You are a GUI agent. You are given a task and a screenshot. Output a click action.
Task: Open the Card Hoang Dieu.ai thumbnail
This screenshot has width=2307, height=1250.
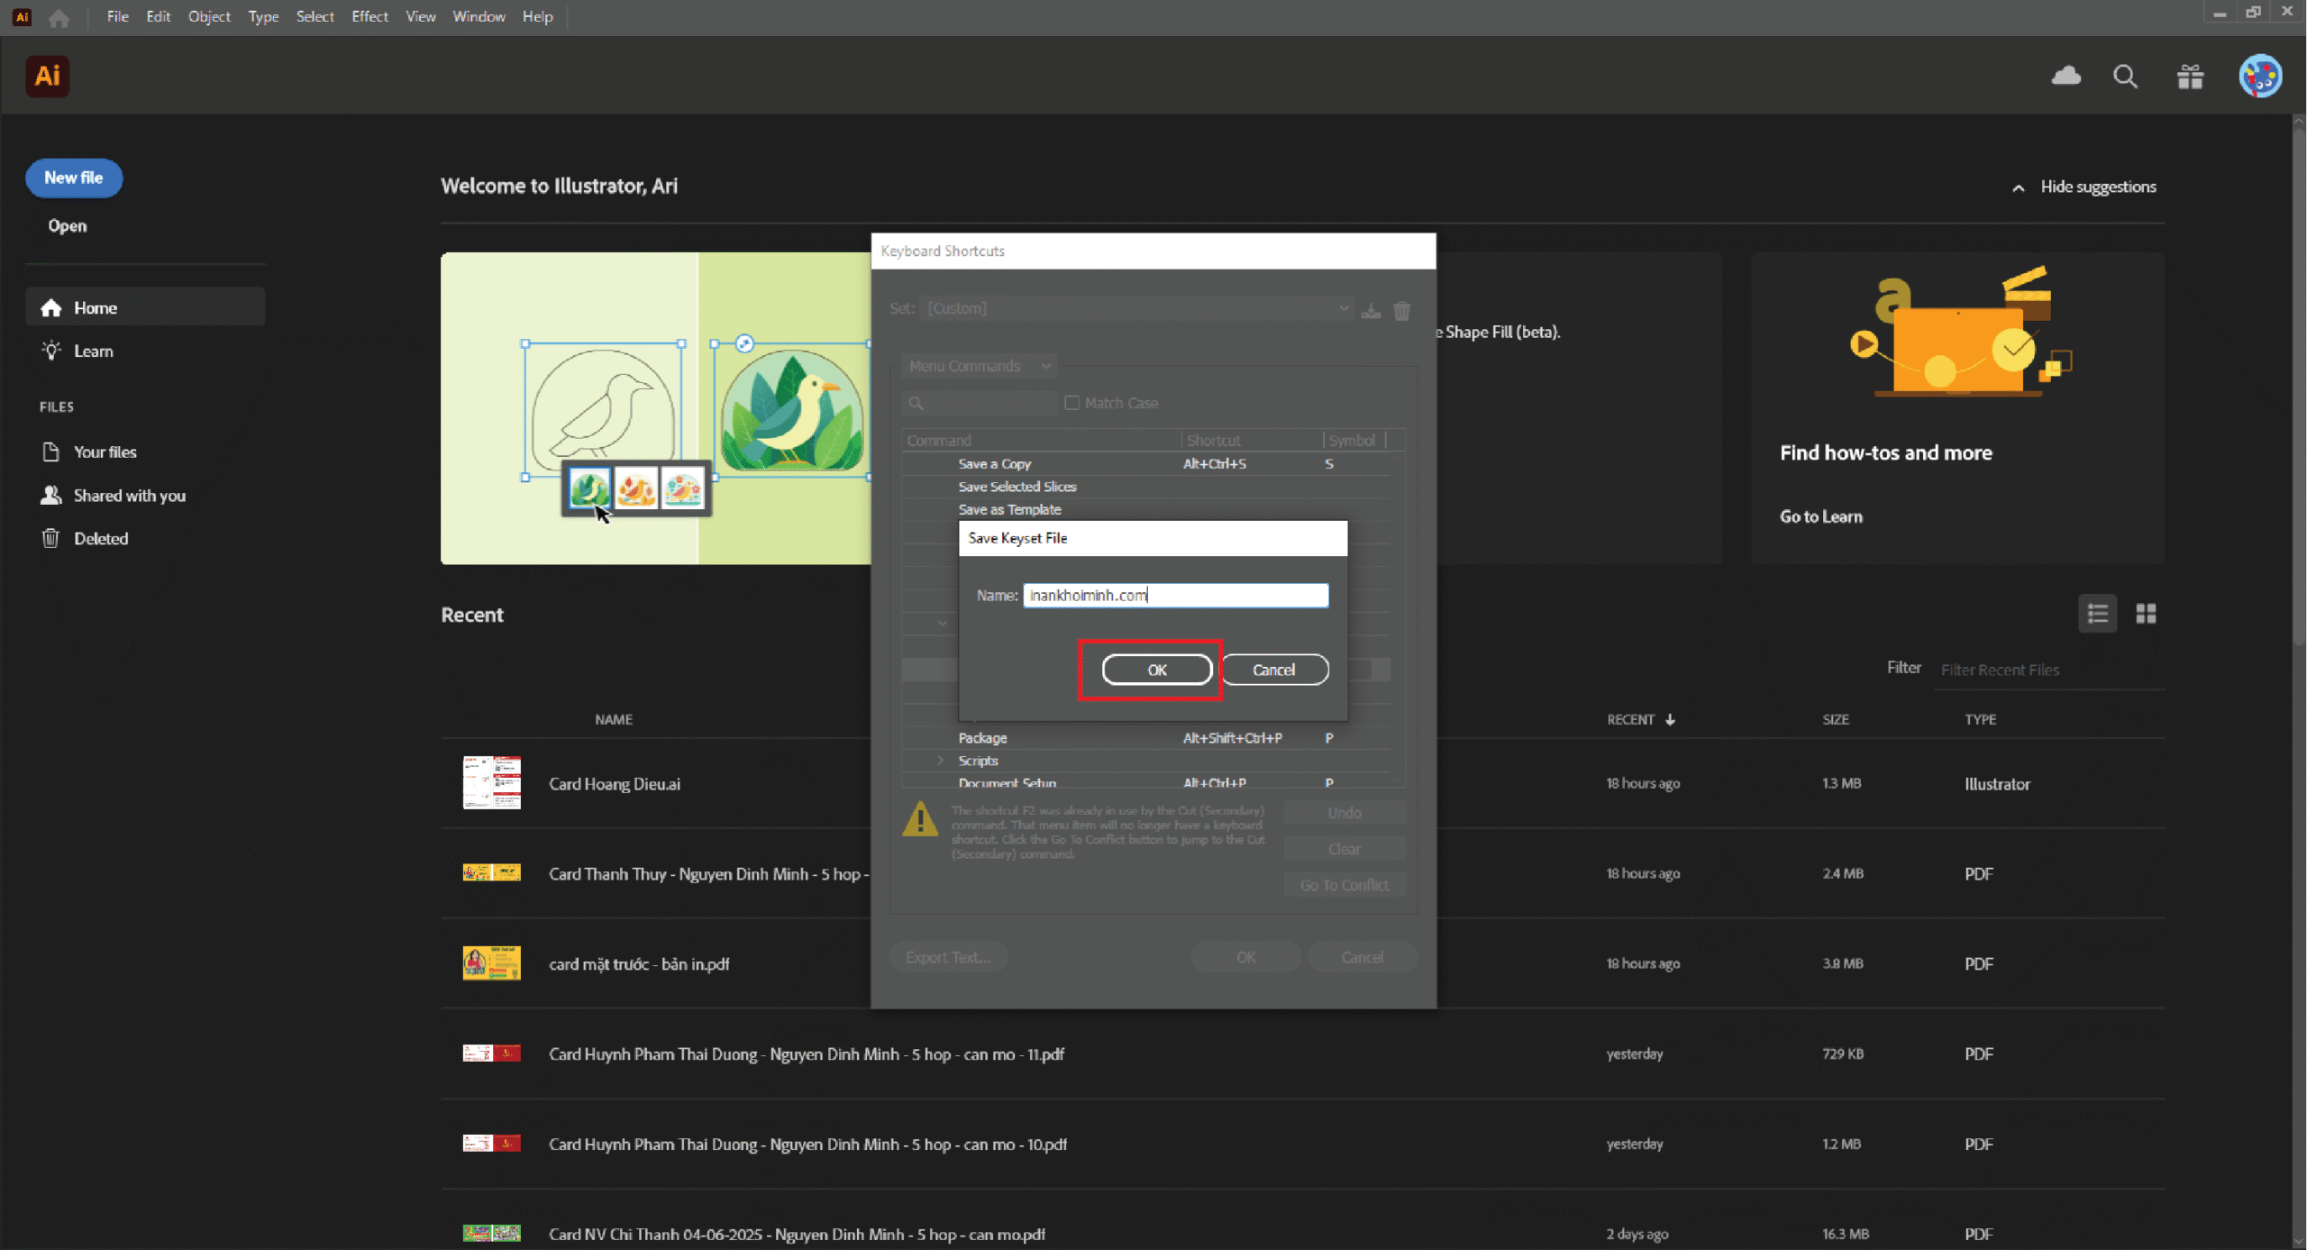pos(491,782)
